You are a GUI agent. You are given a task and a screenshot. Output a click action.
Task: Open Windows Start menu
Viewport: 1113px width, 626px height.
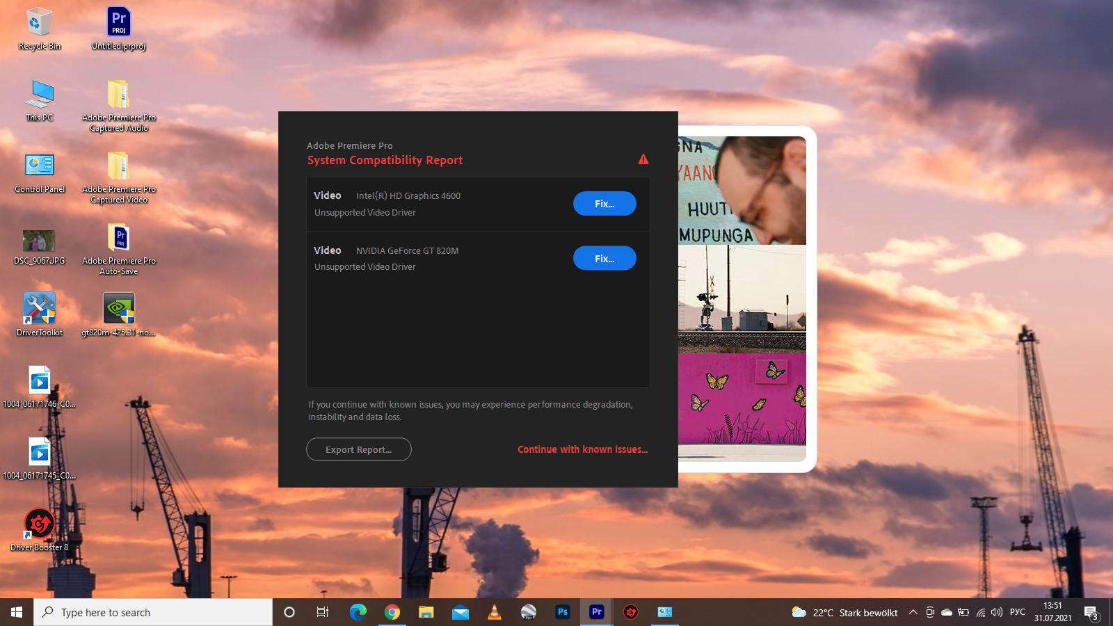pos(17,612)
